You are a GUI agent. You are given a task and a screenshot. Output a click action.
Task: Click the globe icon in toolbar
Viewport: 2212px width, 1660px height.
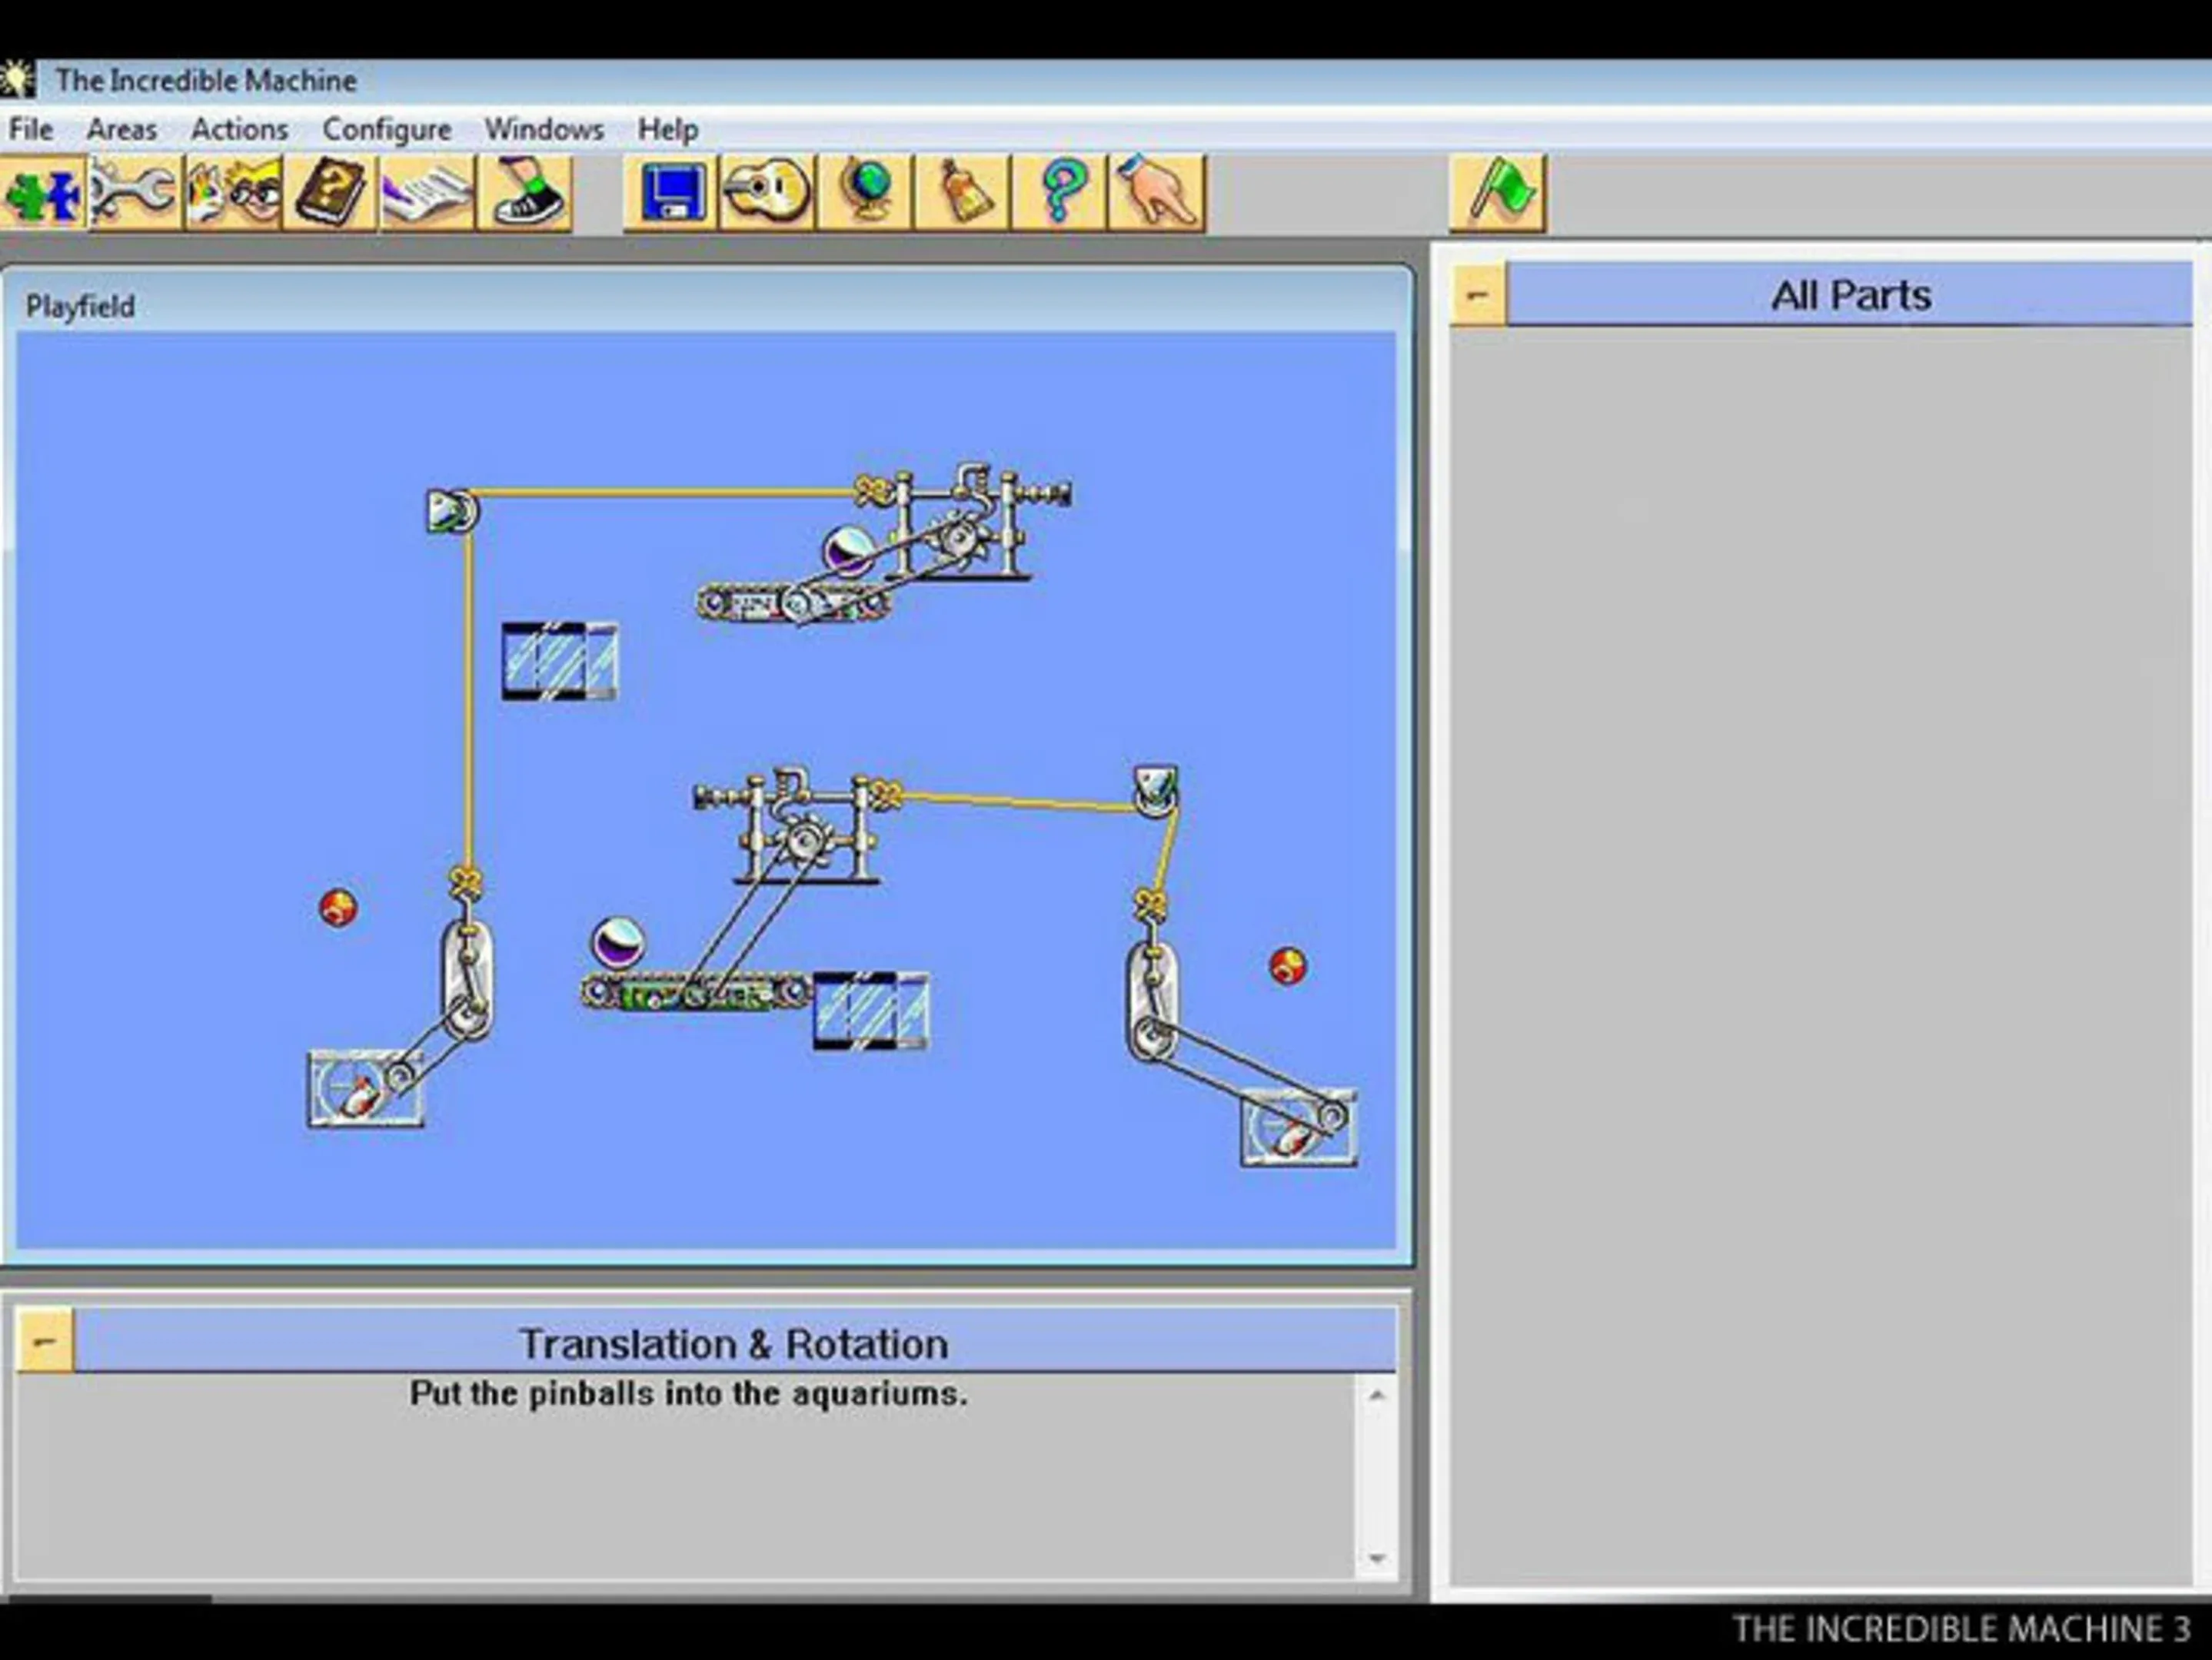coord(865,193)
